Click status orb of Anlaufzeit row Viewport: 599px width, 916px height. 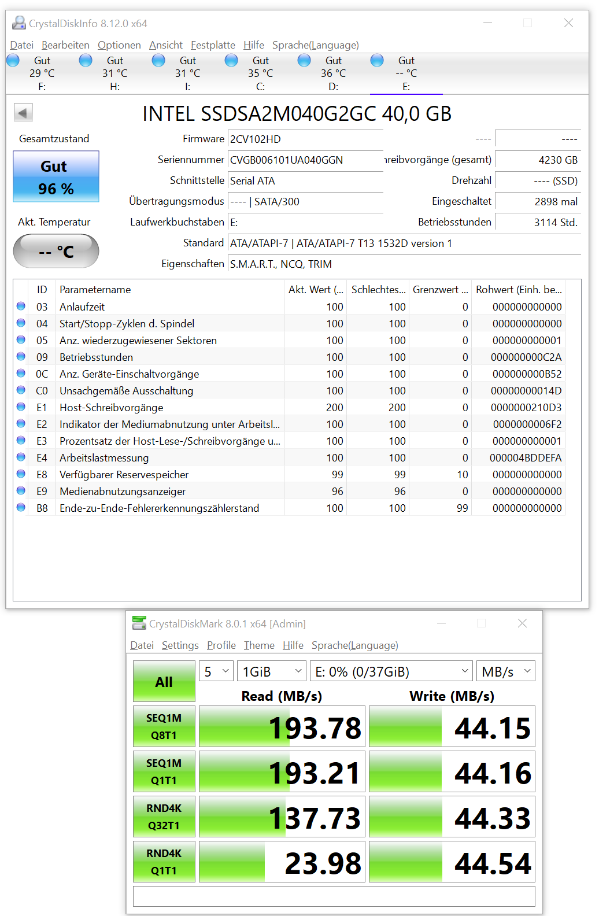pos(21,306)
